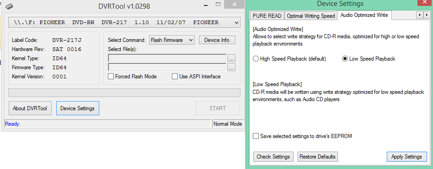
Task: Click the first Select File(s) input field
Action: click(167, 58)
